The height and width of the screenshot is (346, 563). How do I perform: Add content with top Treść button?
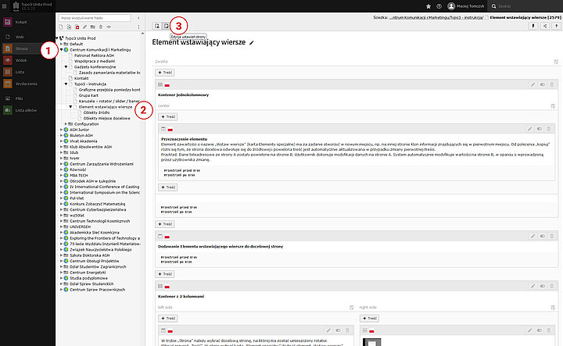[x=165, y=72]
